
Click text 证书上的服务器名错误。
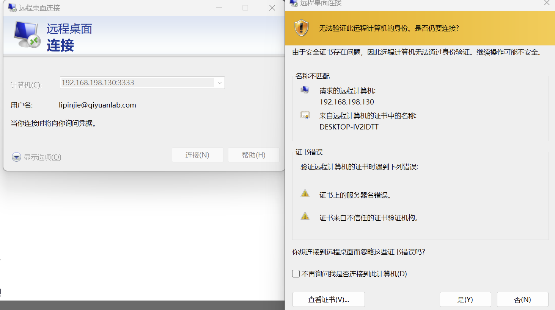(x=355, y=195)
